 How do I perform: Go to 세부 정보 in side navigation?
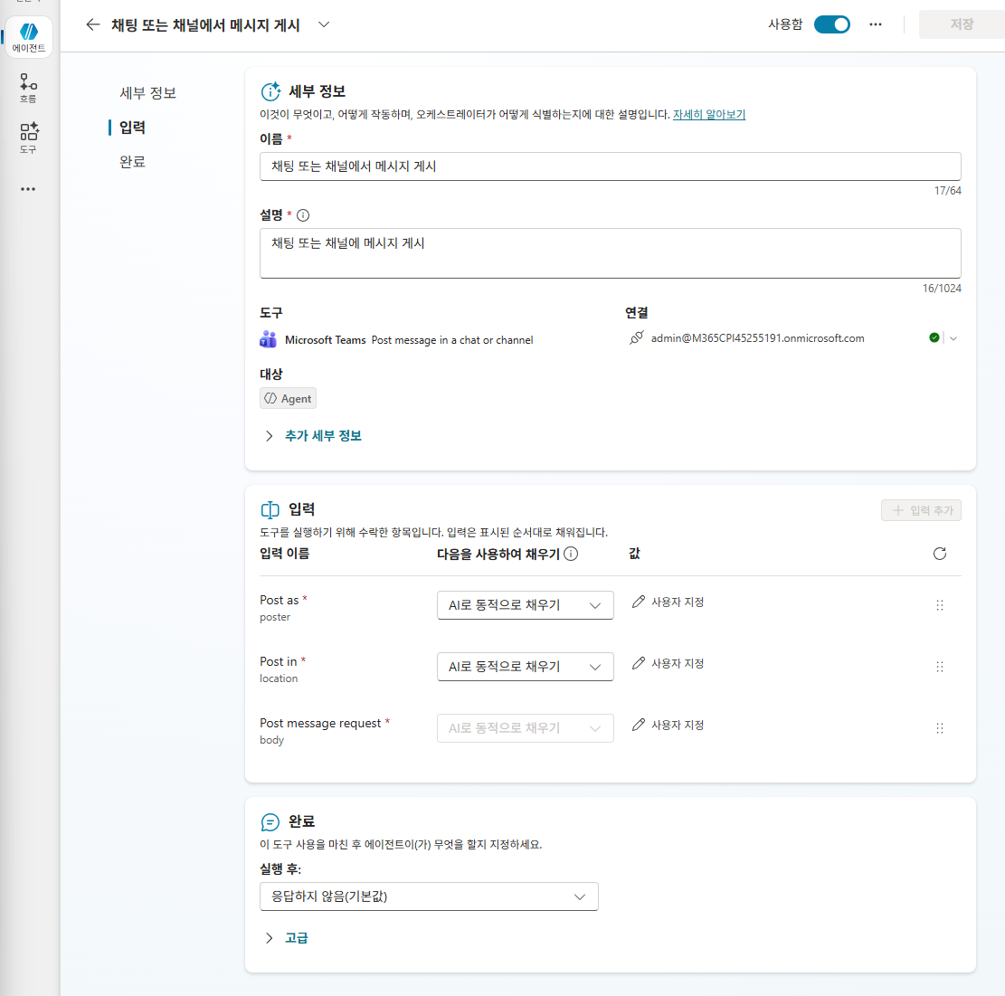point(148,93)
